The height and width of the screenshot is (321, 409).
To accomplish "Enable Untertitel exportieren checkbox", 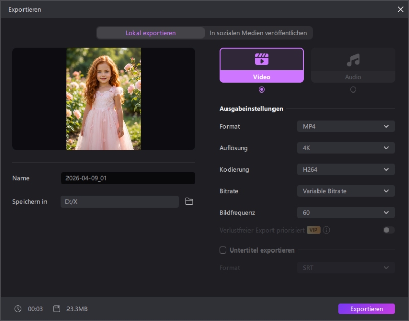I will 223,250.
